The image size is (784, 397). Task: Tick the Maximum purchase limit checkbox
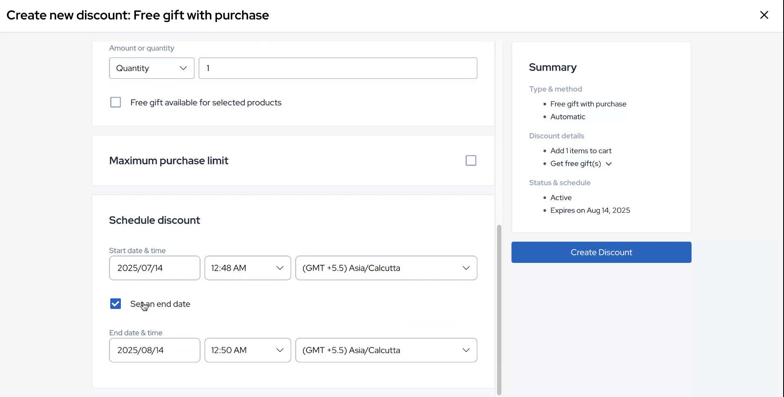471,161
